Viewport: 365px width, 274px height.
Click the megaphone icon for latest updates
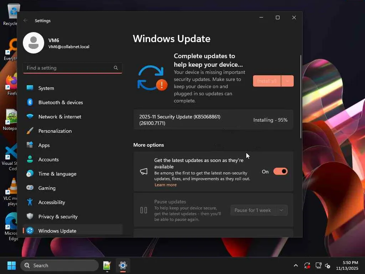coord(144,172)
